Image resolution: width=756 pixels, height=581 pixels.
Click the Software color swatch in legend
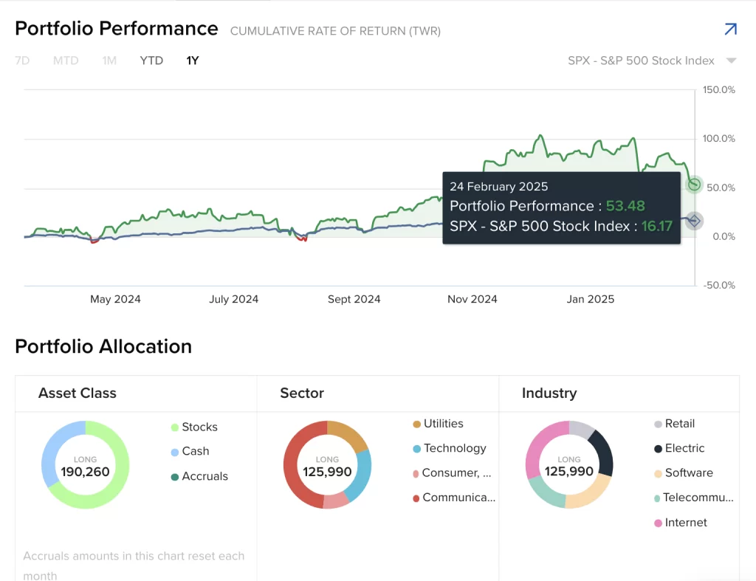coord(658,473)
